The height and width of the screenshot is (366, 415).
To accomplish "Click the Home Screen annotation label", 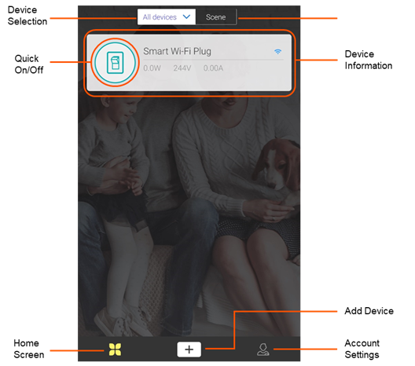I will click(x=28, y=349).
